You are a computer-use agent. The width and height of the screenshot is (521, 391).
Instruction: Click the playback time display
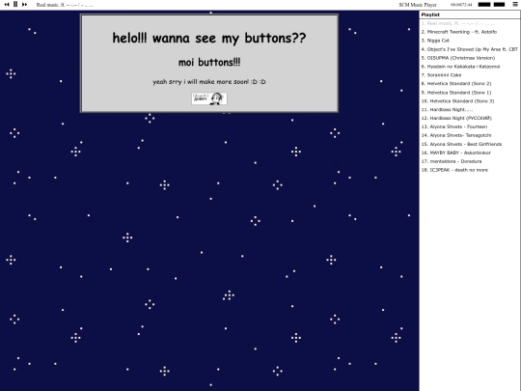pyautogui.click(x=461, y=5)
